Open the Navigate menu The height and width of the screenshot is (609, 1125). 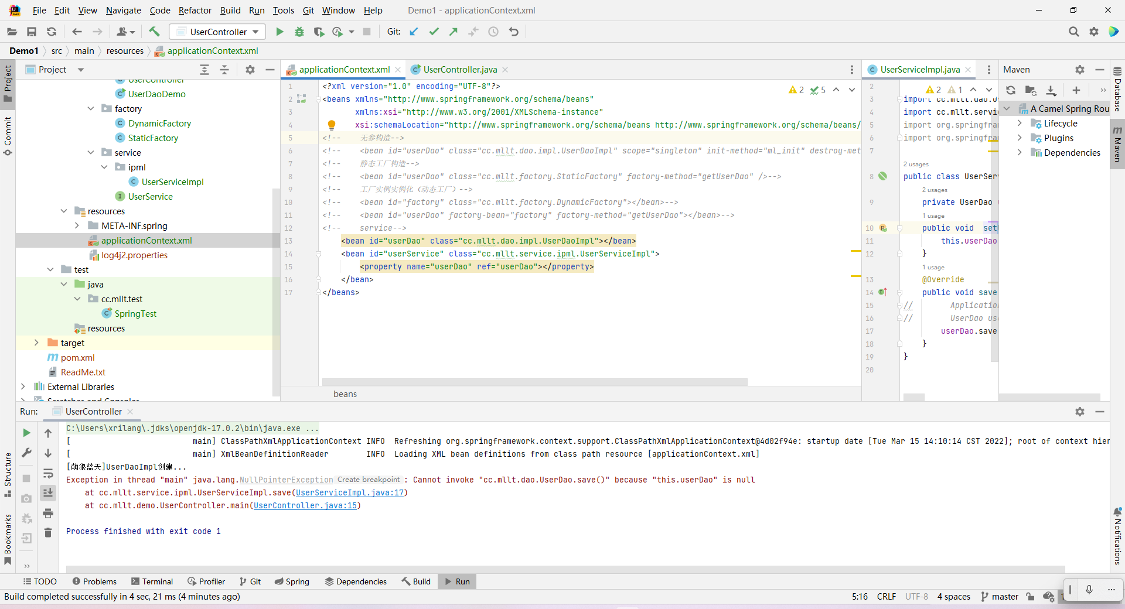click(124, 11)
